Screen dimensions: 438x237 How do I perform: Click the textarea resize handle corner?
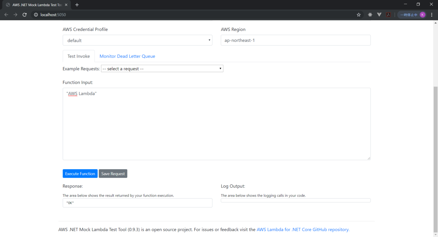point(369,158)
